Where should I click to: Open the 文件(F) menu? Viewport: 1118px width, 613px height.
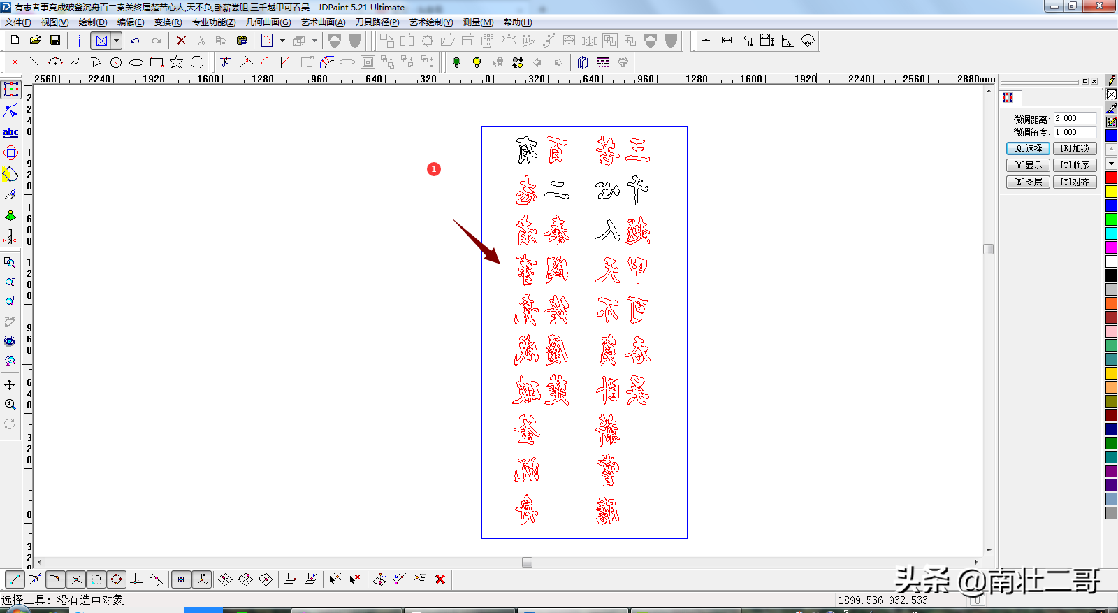pyautogui.click(x=17, y=22)
